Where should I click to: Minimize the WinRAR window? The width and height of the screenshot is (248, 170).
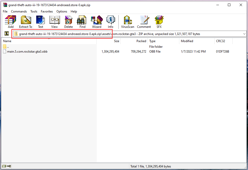pos(218,5)
